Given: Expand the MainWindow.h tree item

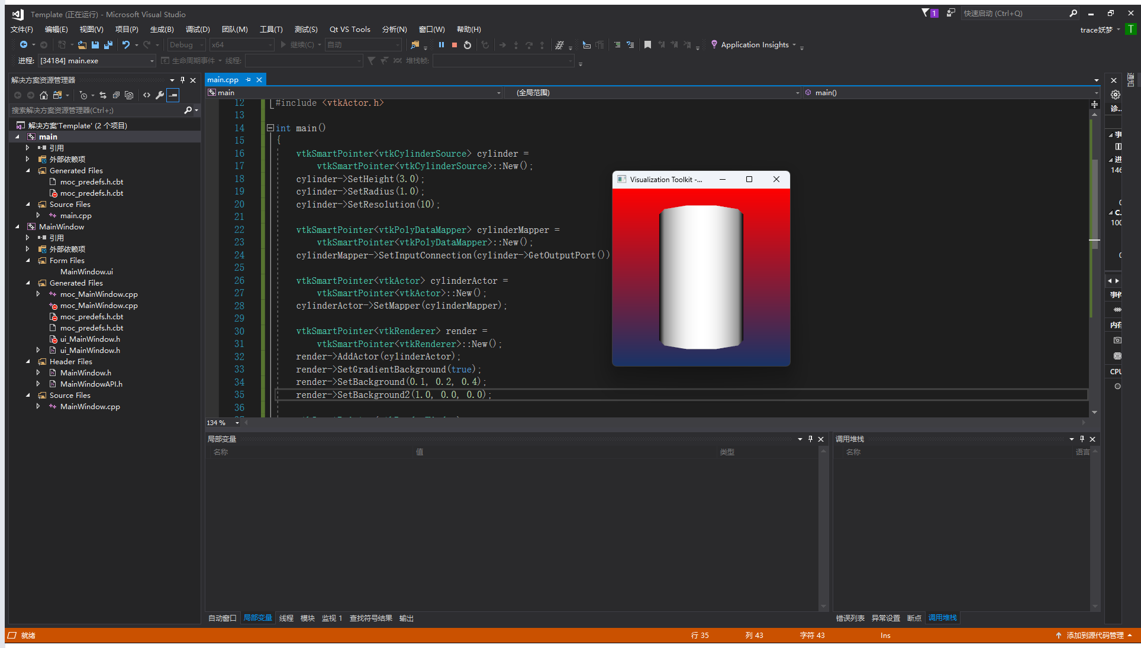Looking at the screenshot, I should [38, 372].
